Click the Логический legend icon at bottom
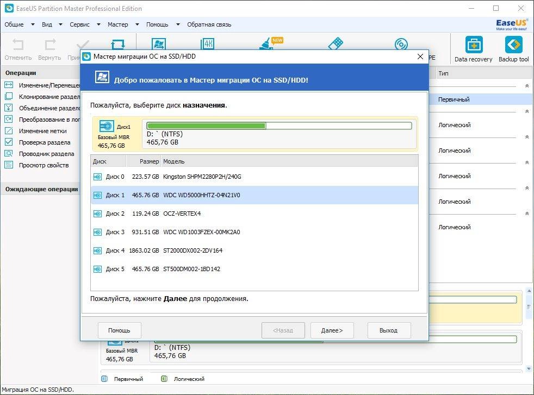Image resolution: width=534 pixels, height=395 pixels. pos(164,379)
